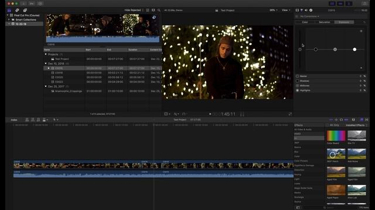Click the share export icon top-right

click(x=364, y=3)
